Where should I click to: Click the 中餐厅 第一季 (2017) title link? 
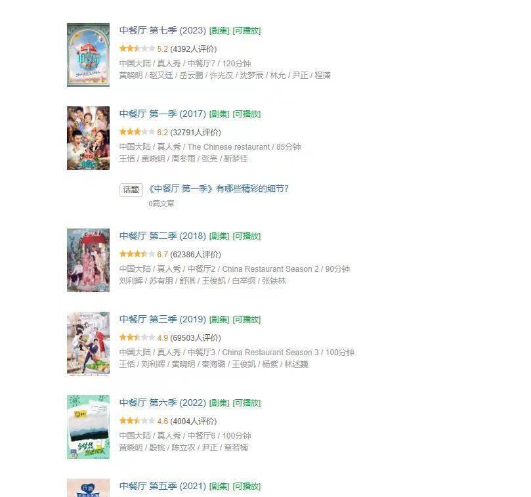pos(163,114)
